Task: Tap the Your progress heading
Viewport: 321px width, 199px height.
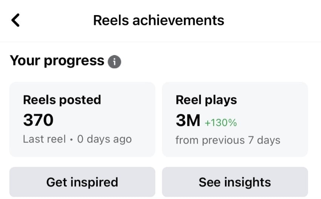Action: (x=57, y=61)
